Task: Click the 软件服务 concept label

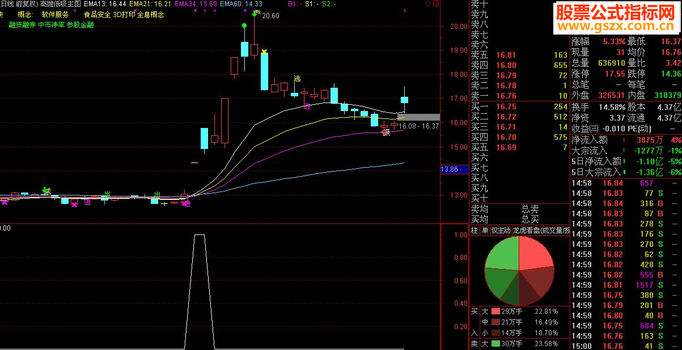Action: (x=56, y=15)
